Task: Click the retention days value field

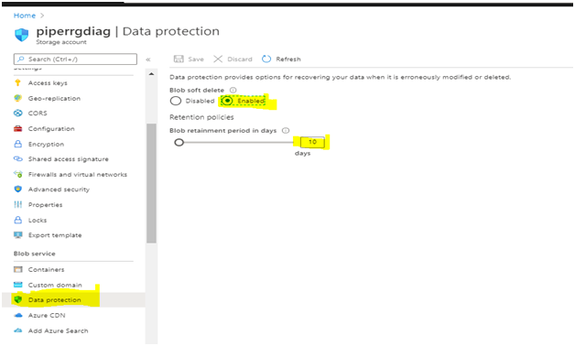Action: click(312, 142)
